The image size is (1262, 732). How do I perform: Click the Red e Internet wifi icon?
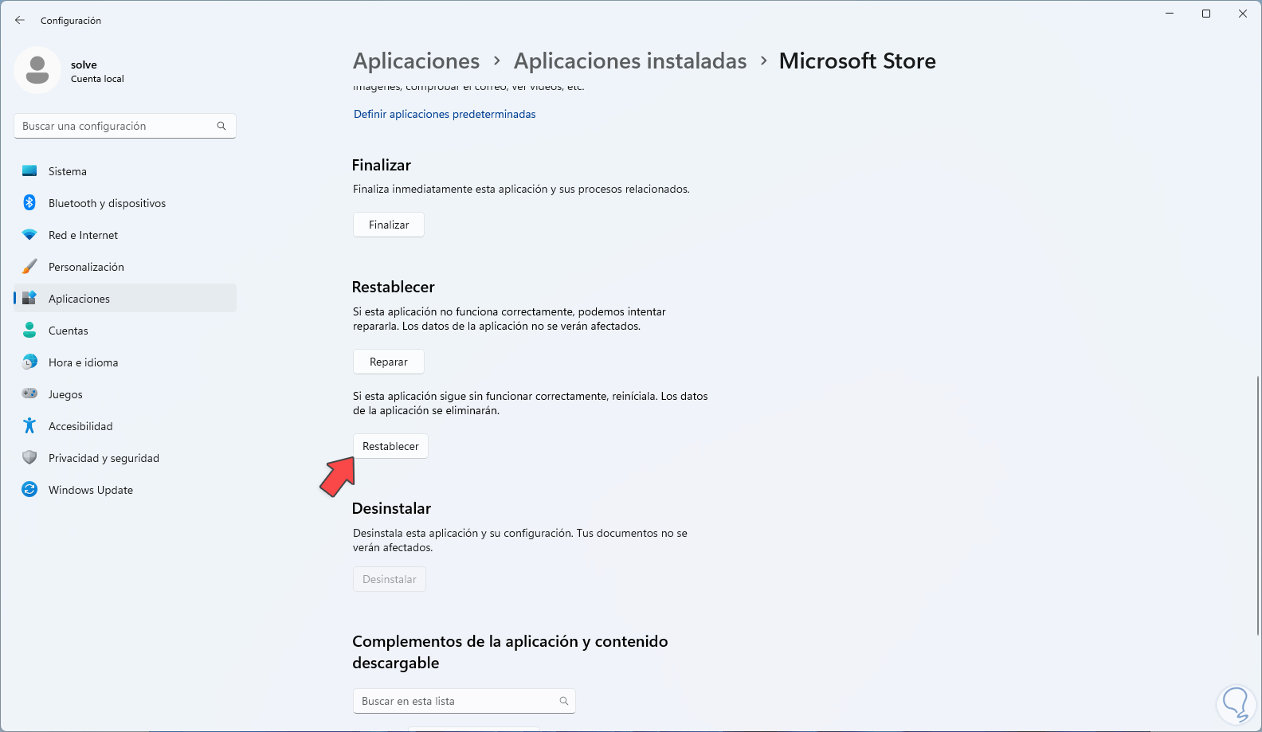[29, 235]
